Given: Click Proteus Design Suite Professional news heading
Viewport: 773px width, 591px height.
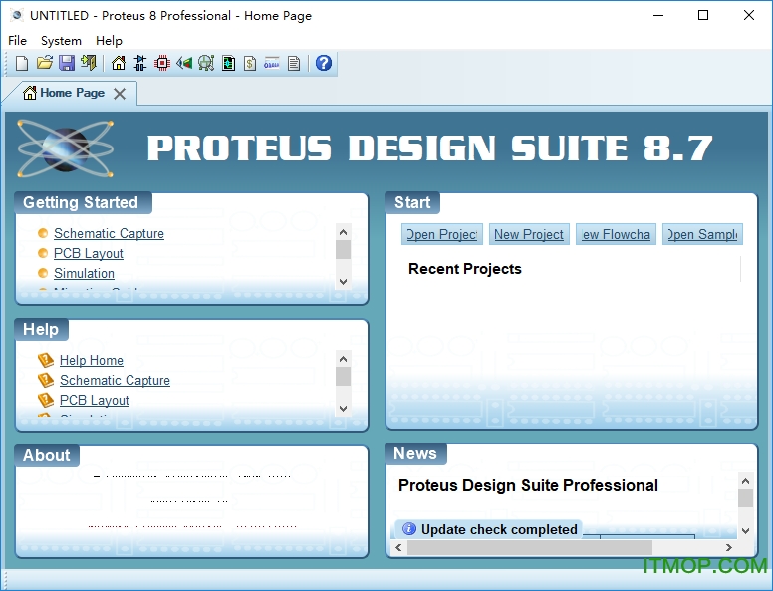Looking at the screenshot, I should pos(528,485).
